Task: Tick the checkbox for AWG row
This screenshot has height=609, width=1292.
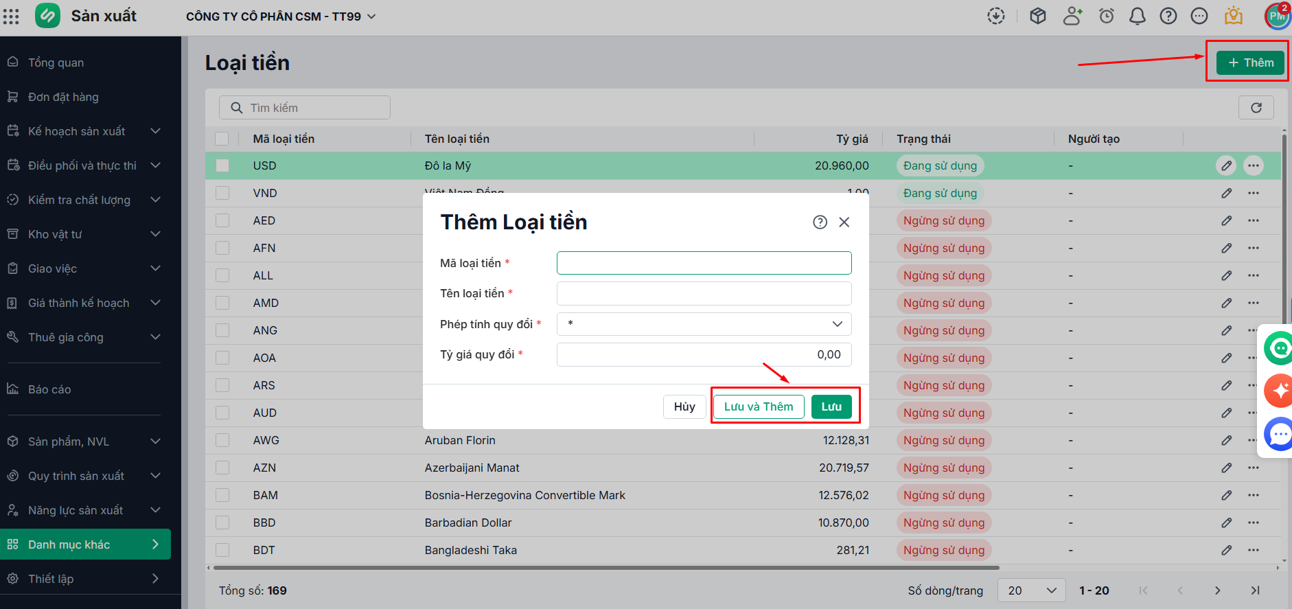Action: pyautogui.click(x=222, y=440)
